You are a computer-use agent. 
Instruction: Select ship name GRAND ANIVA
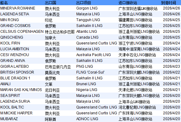(13, 61)
